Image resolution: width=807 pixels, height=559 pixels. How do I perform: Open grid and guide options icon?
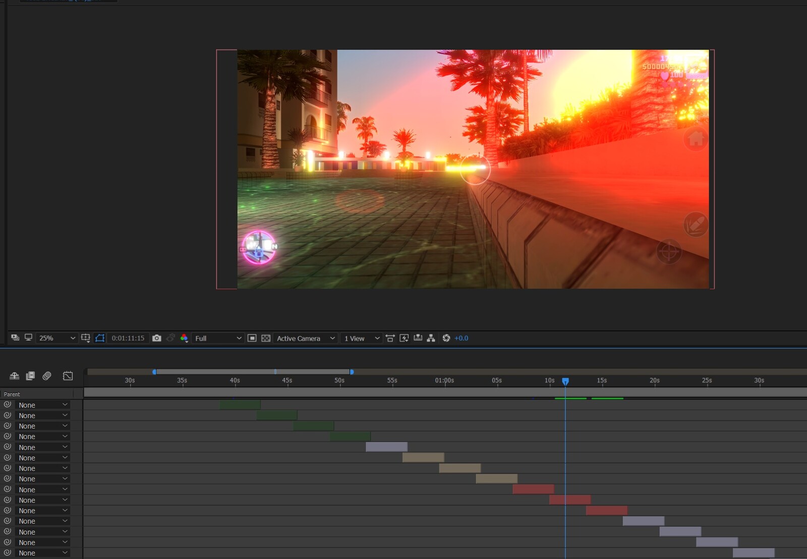[x=86, y=338]
